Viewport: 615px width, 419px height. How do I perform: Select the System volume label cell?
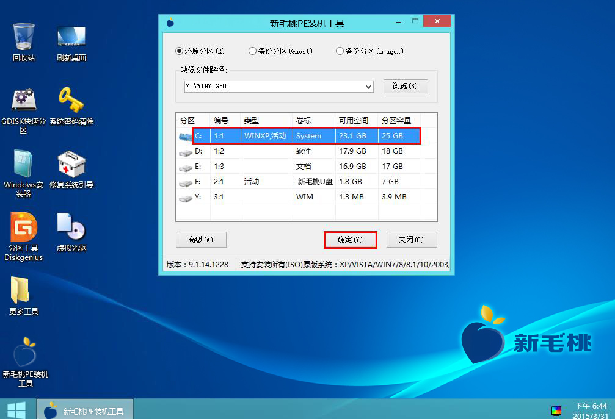point(308,136)
